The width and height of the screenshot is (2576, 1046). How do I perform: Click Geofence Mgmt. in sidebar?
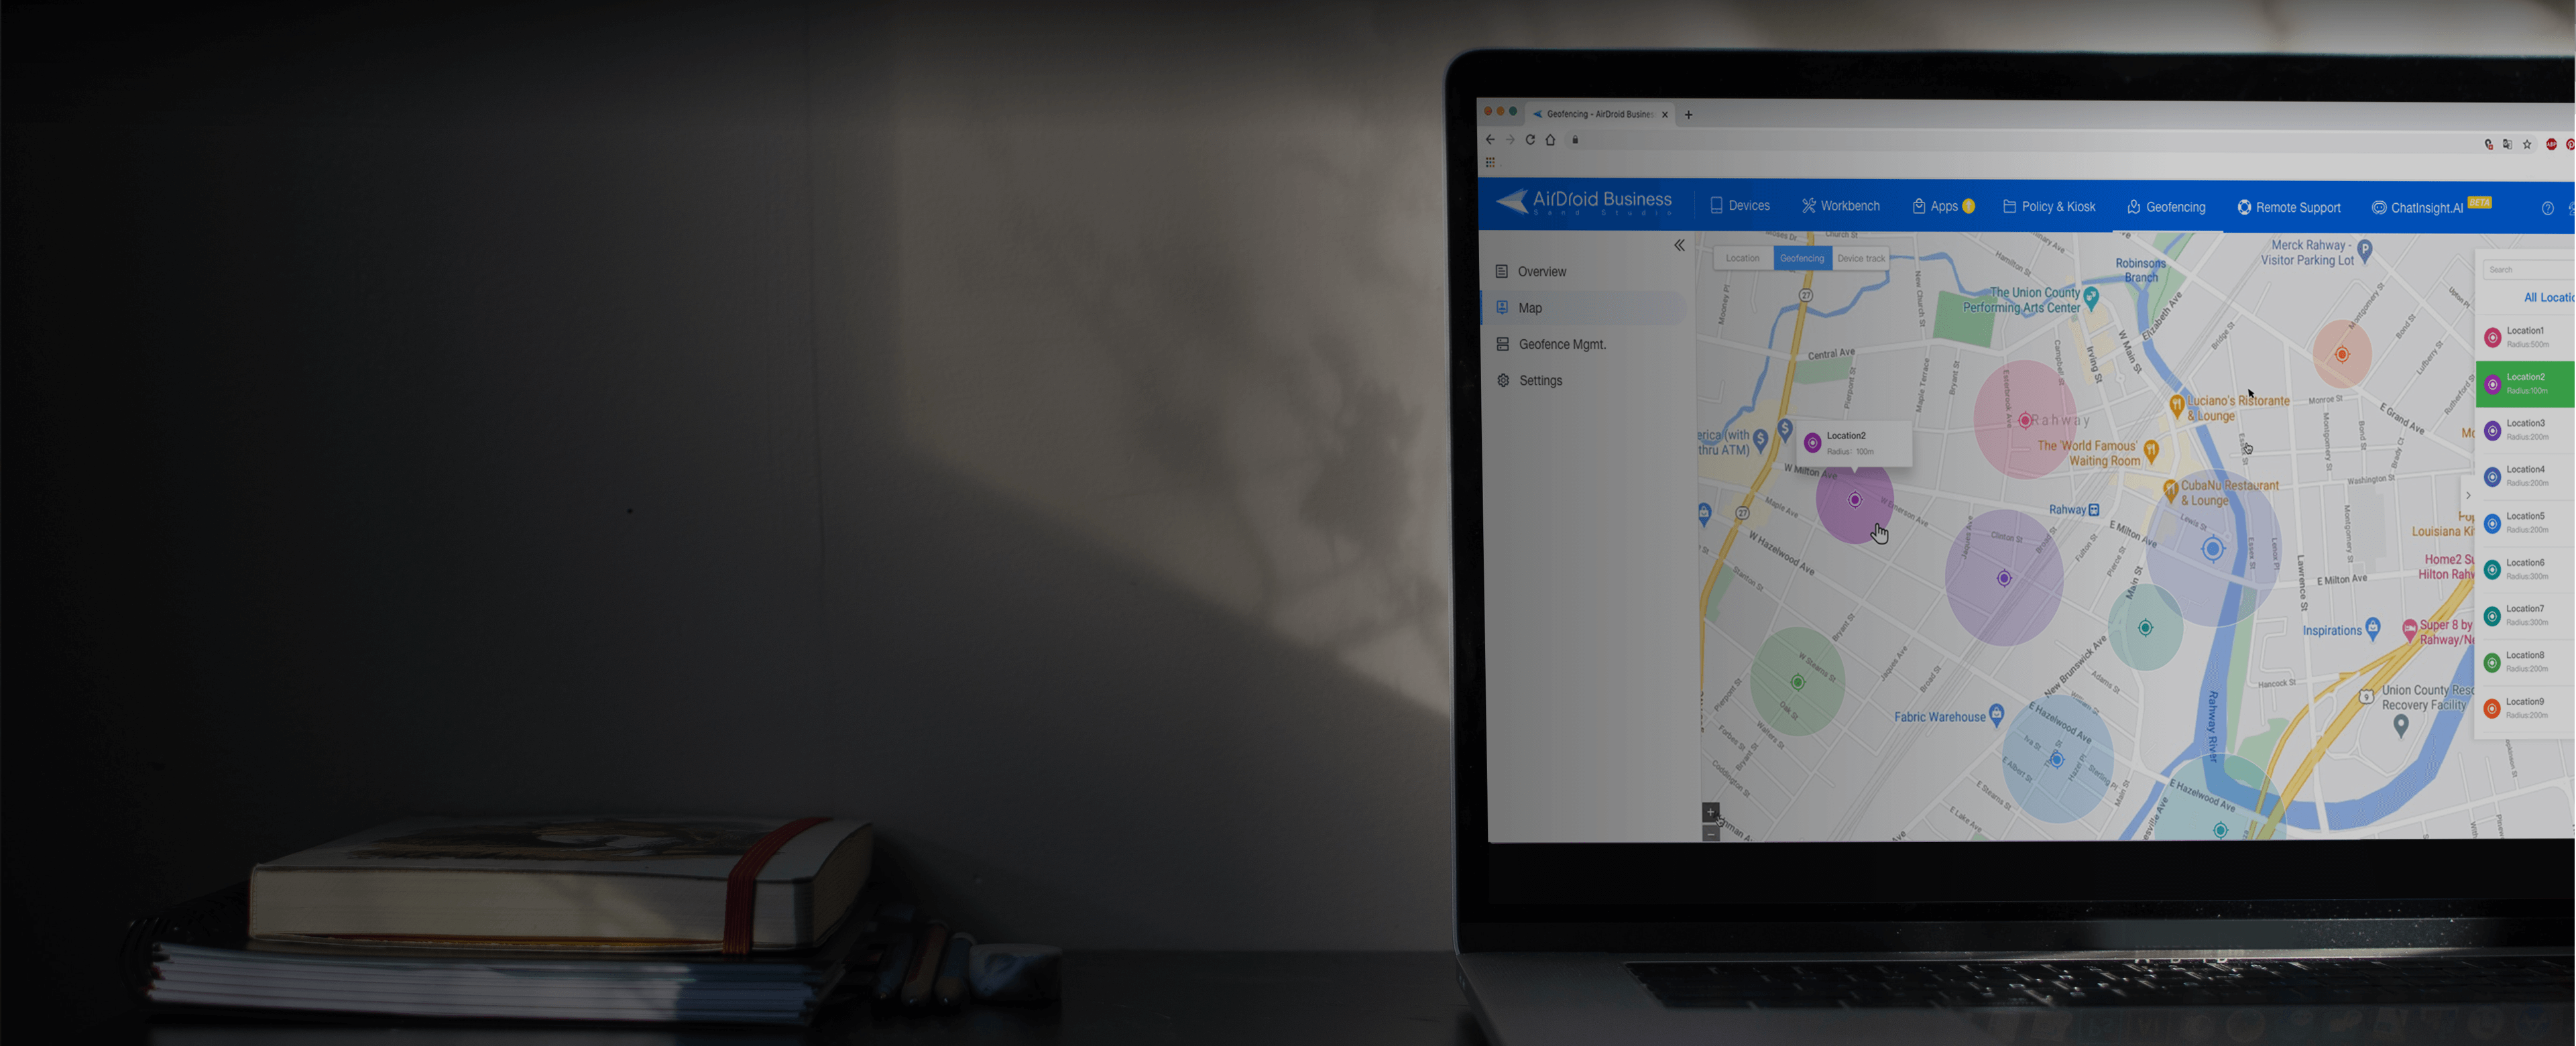click(1562, 345)
